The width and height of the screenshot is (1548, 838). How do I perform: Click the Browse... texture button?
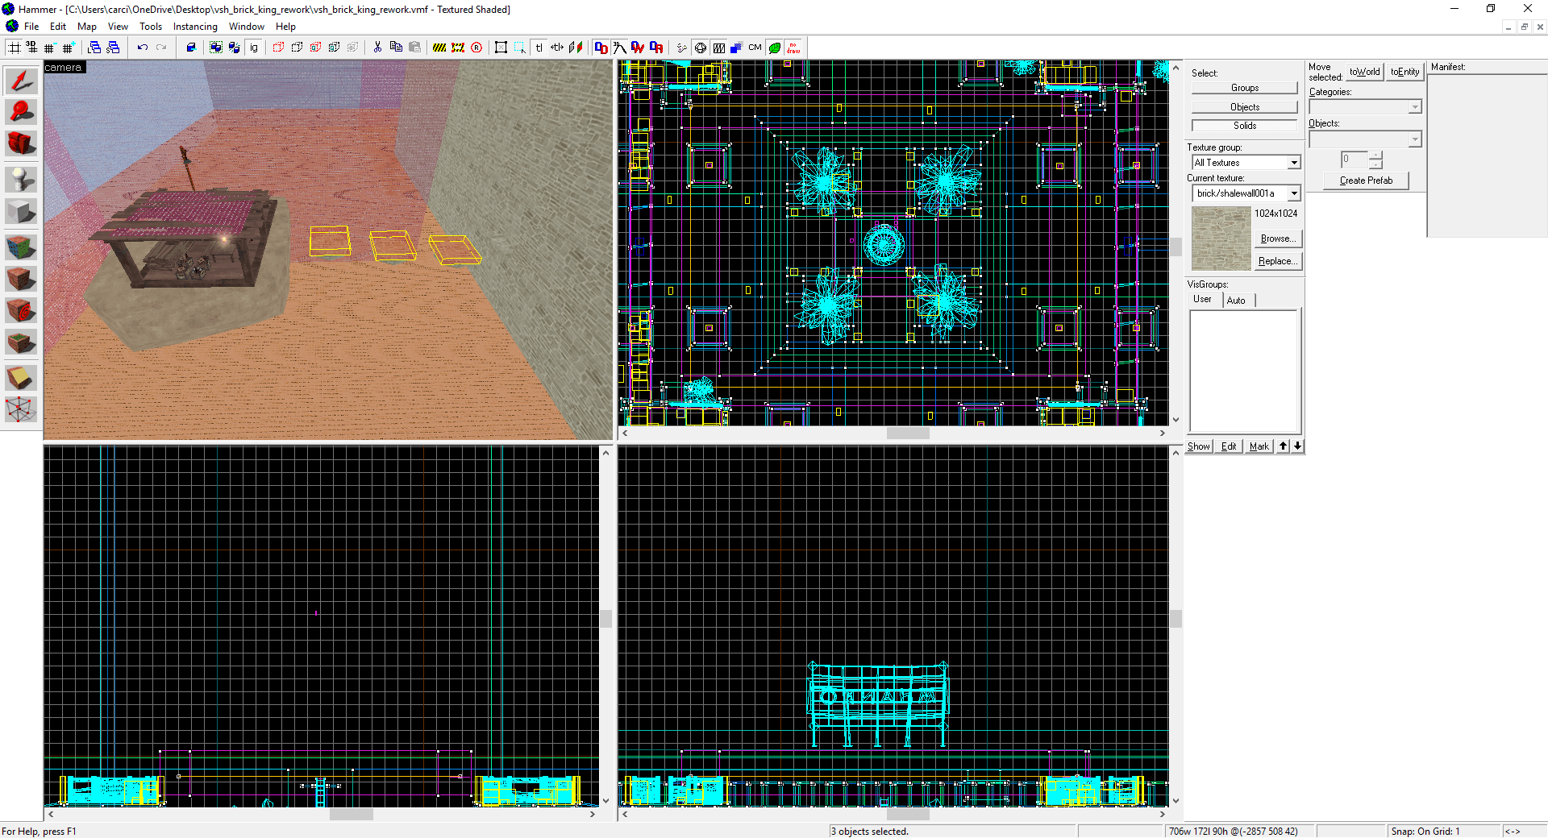[x=1278, y=239]
